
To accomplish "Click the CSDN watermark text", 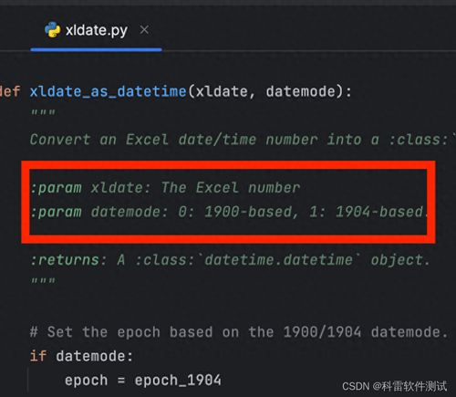I will 395,386.
